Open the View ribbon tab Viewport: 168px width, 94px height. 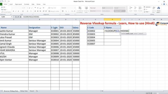[x=44, y=4]
